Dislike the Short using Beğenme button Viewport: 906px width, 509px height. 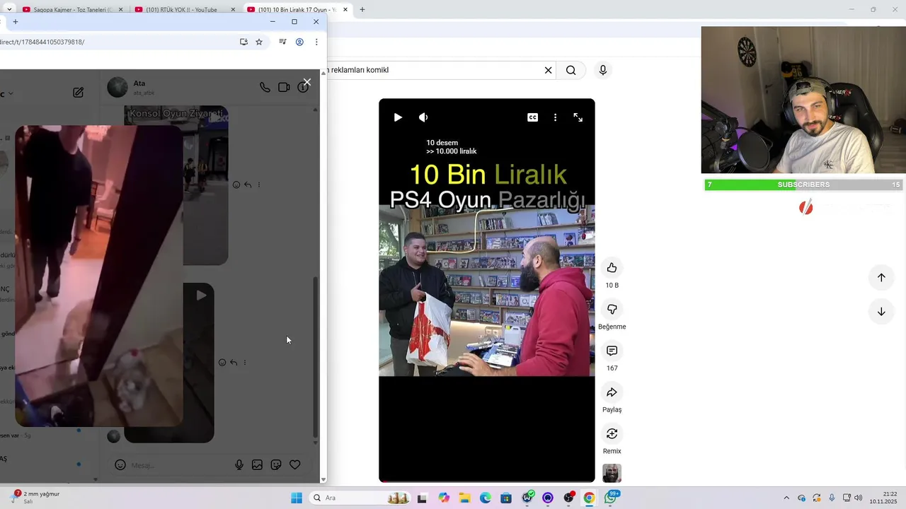coord(612,310)
